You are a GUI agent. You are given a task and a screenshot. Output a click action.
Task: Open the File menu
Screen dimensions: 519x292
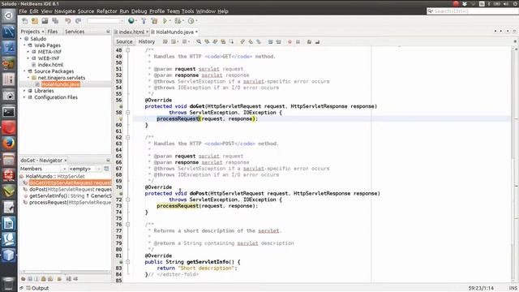pyautogui.click(x=23, y=11)
